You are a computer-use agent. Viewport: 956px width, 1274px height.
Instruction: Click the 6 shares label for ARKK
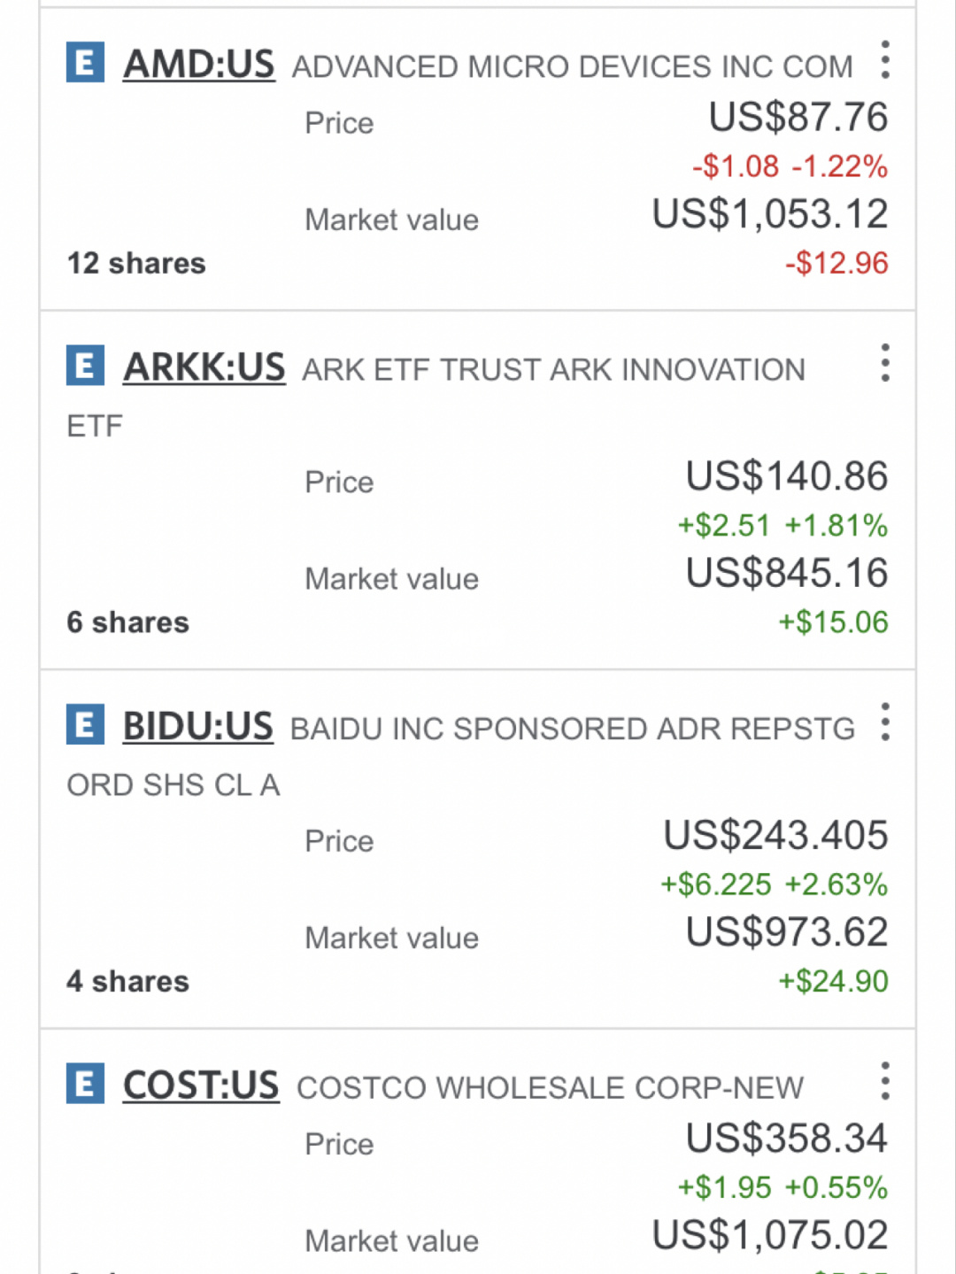click(x=128, y=622)
